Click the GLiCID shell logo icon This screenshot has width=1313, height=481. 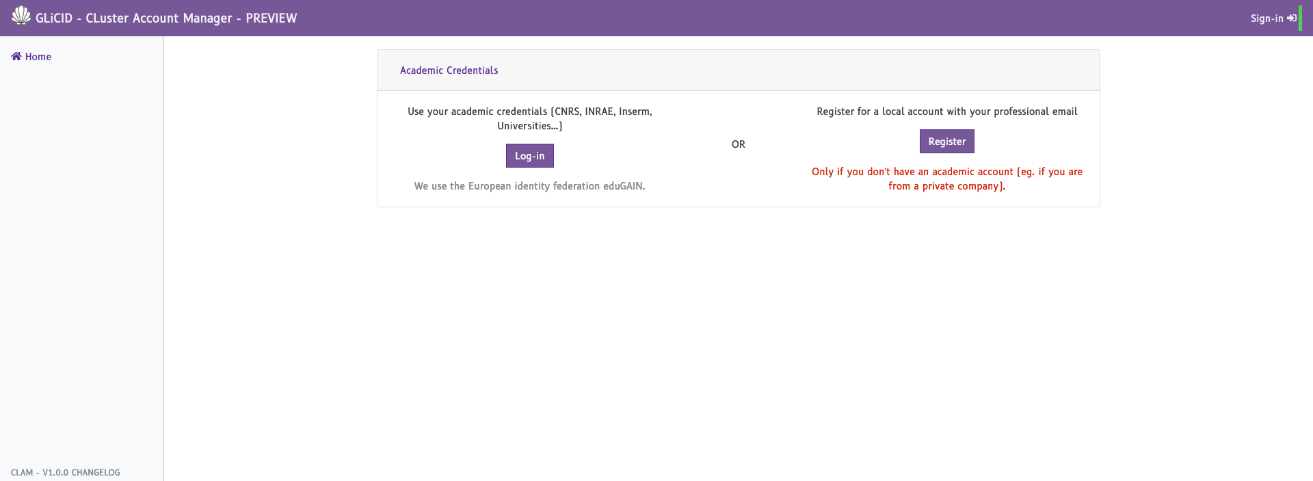(x=21, y=16)
